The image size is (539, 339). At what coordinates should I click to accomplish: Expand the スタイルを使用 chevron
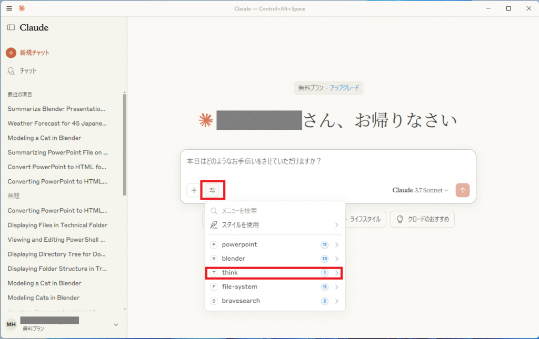tap(336, 225)
